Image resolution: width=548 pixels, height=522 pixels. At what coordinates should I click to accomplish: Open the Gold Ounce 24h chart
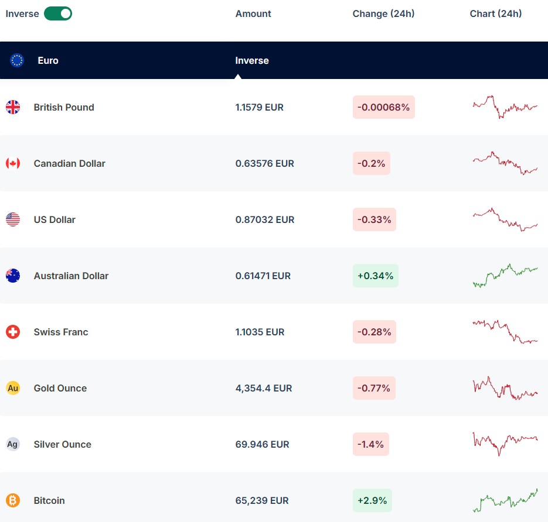click(x=505, y=388)
